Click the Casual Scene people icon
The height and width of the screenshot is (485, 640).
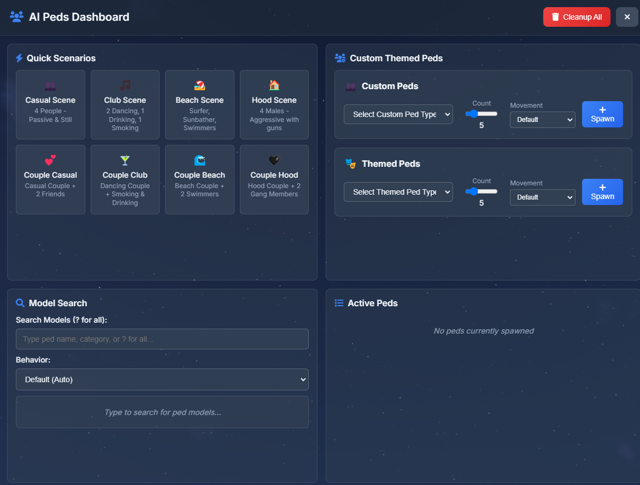[50, 86]
